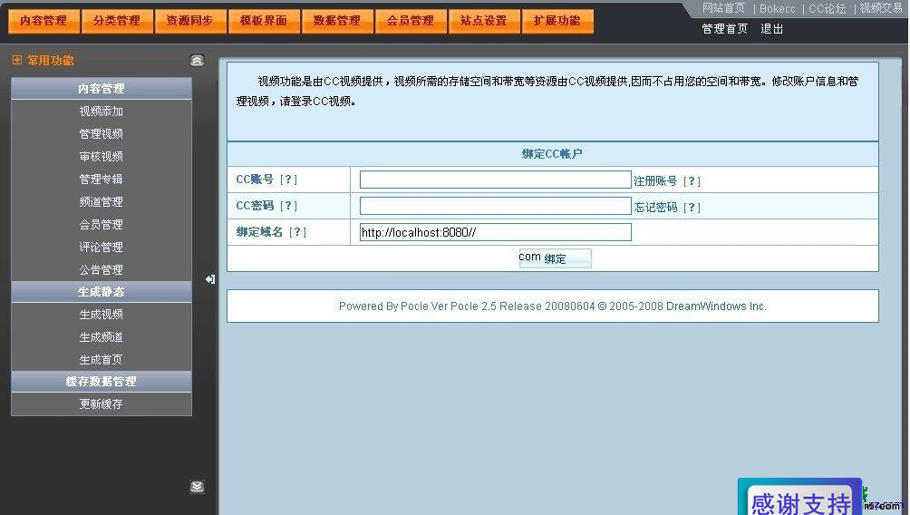Open 评论管理 in the sidebar
Screen dimensions: 910x515
pos(102,247)
